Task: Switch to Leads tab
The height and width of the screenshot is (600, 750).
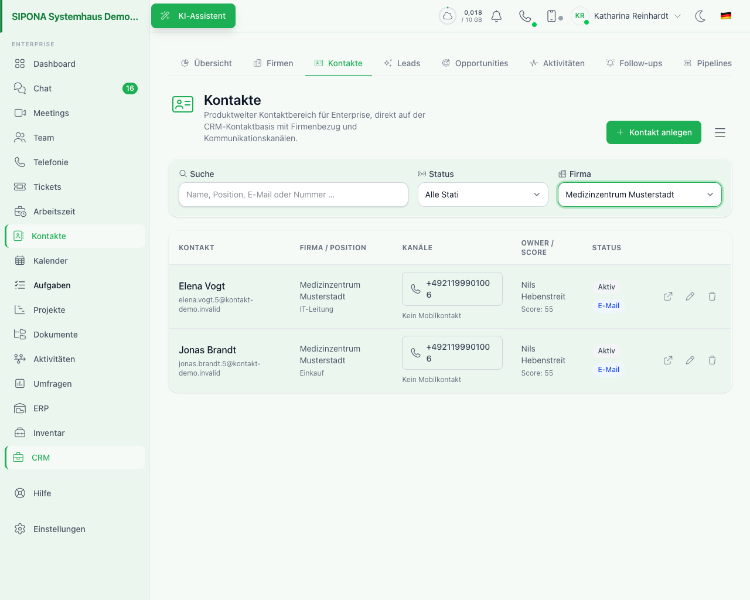Action: [x=402, y=63]
